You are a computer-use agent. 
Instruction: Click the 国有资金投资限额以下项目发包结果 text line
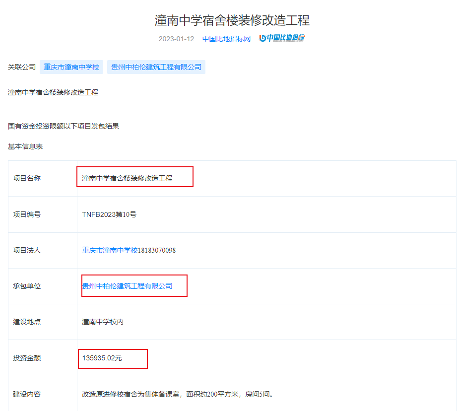(64, 126)
